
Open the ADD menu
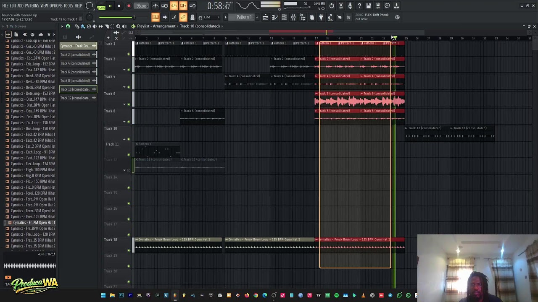point(20,5)
